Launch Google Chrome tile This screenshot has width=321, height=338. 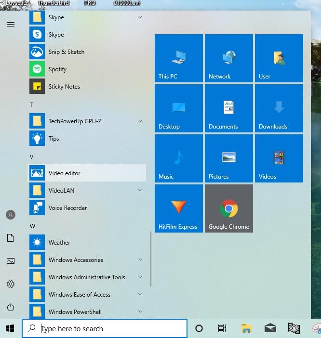(x=229, y=208)
